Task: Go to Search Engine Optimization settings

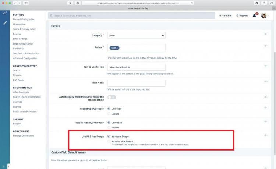Action: tap(27, 97)
